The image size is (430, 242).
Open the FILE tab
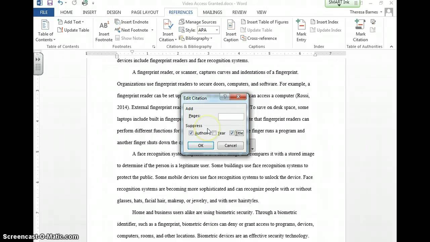tap(44, 12)
